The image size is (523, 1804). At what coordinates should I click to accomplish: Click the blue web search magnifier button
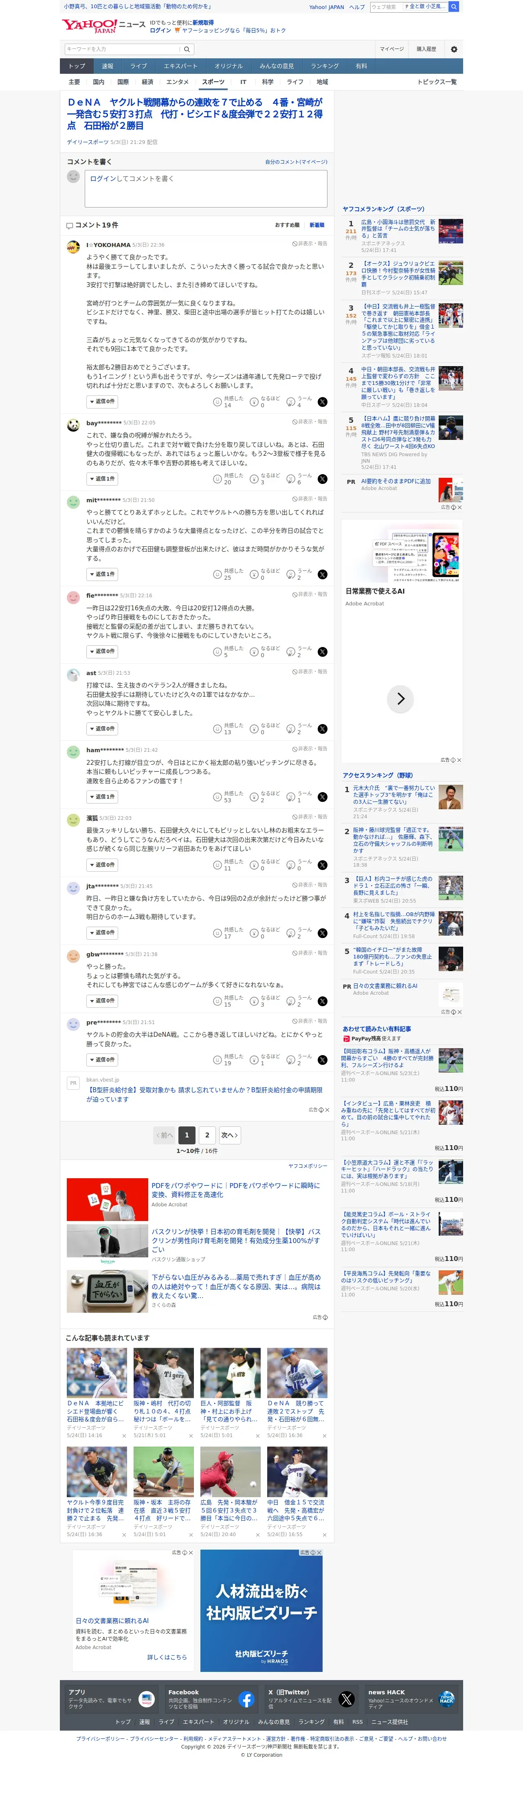point(454,7)
